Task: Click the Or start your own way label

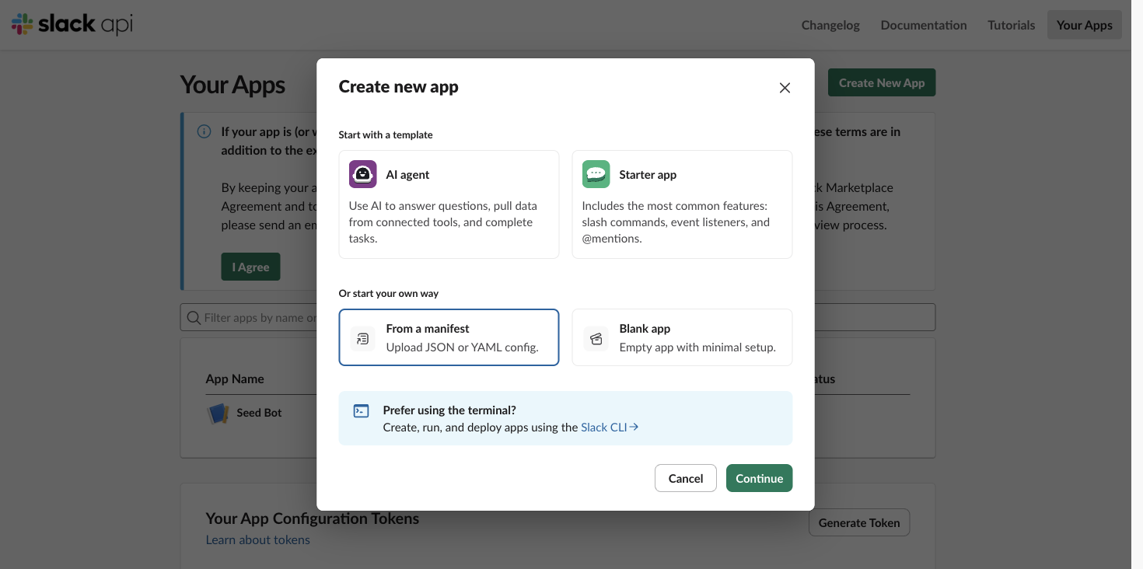Action: [388, 293]
